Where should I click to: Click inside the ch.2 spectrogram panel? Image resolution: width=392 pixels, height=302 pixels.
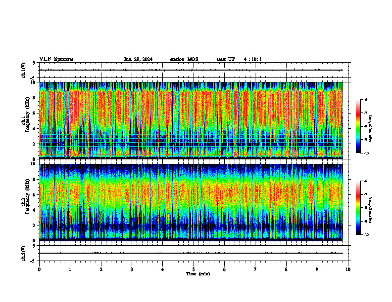[191, 202]
